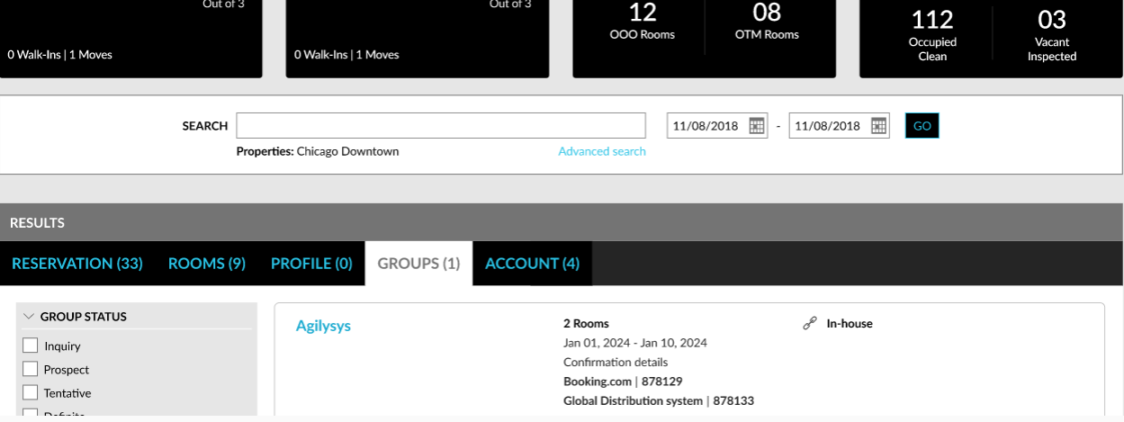This screenshot has width=1124, height=422.
Task: Click the GO search button
Action: point(922,126)
